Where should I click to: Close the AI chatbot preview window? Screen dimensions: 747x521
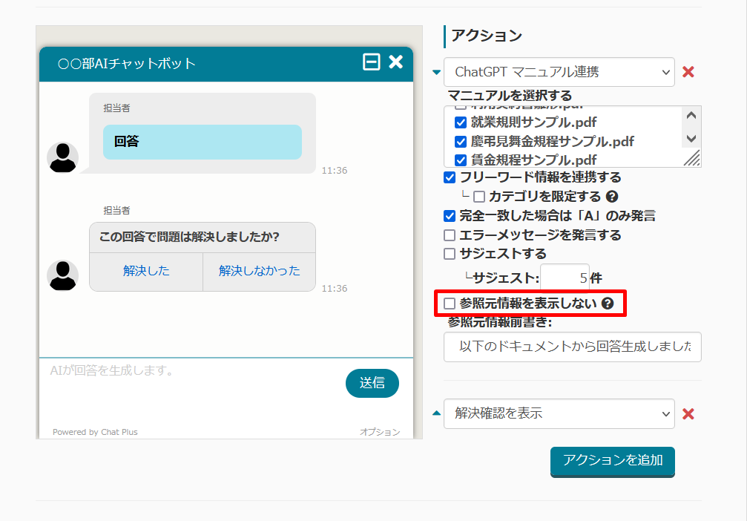[x=396, y=62]
